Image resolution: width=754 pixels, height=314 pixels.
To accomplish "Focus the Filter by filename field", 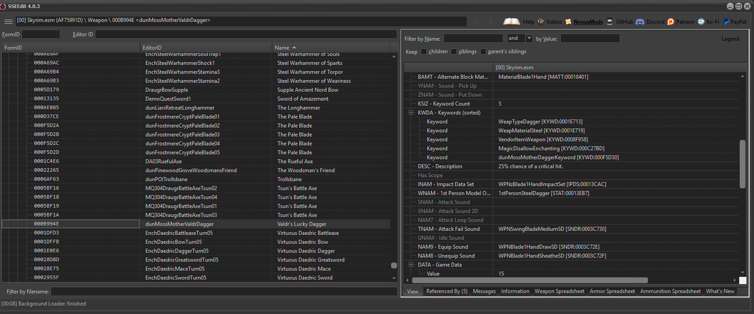I will click(224, 292).
